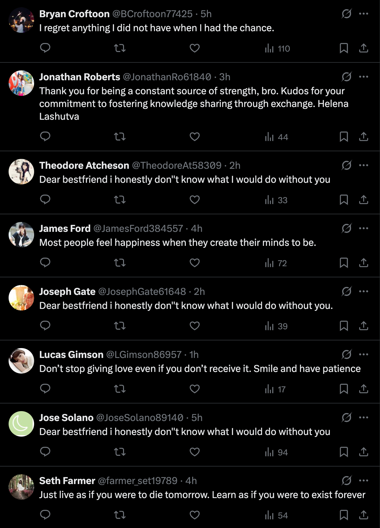This screenshot has height=528, width=380.
Task: Like Lucas Gimson's tweet about patience
Action: [194, 389]
